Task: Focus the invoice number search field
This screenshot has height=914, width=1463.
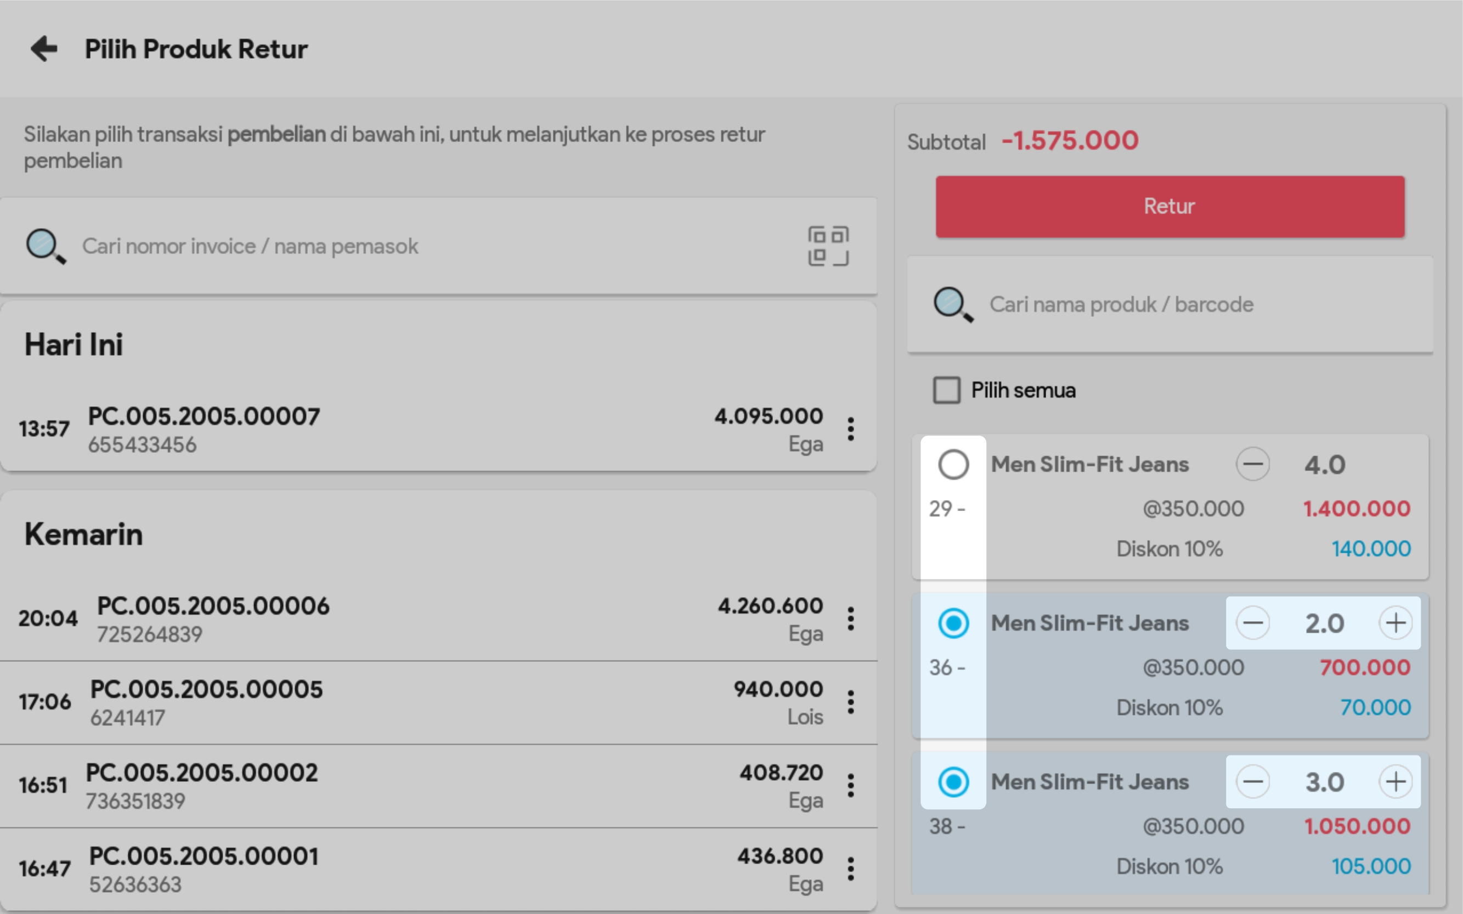Action: coord(423,247)
